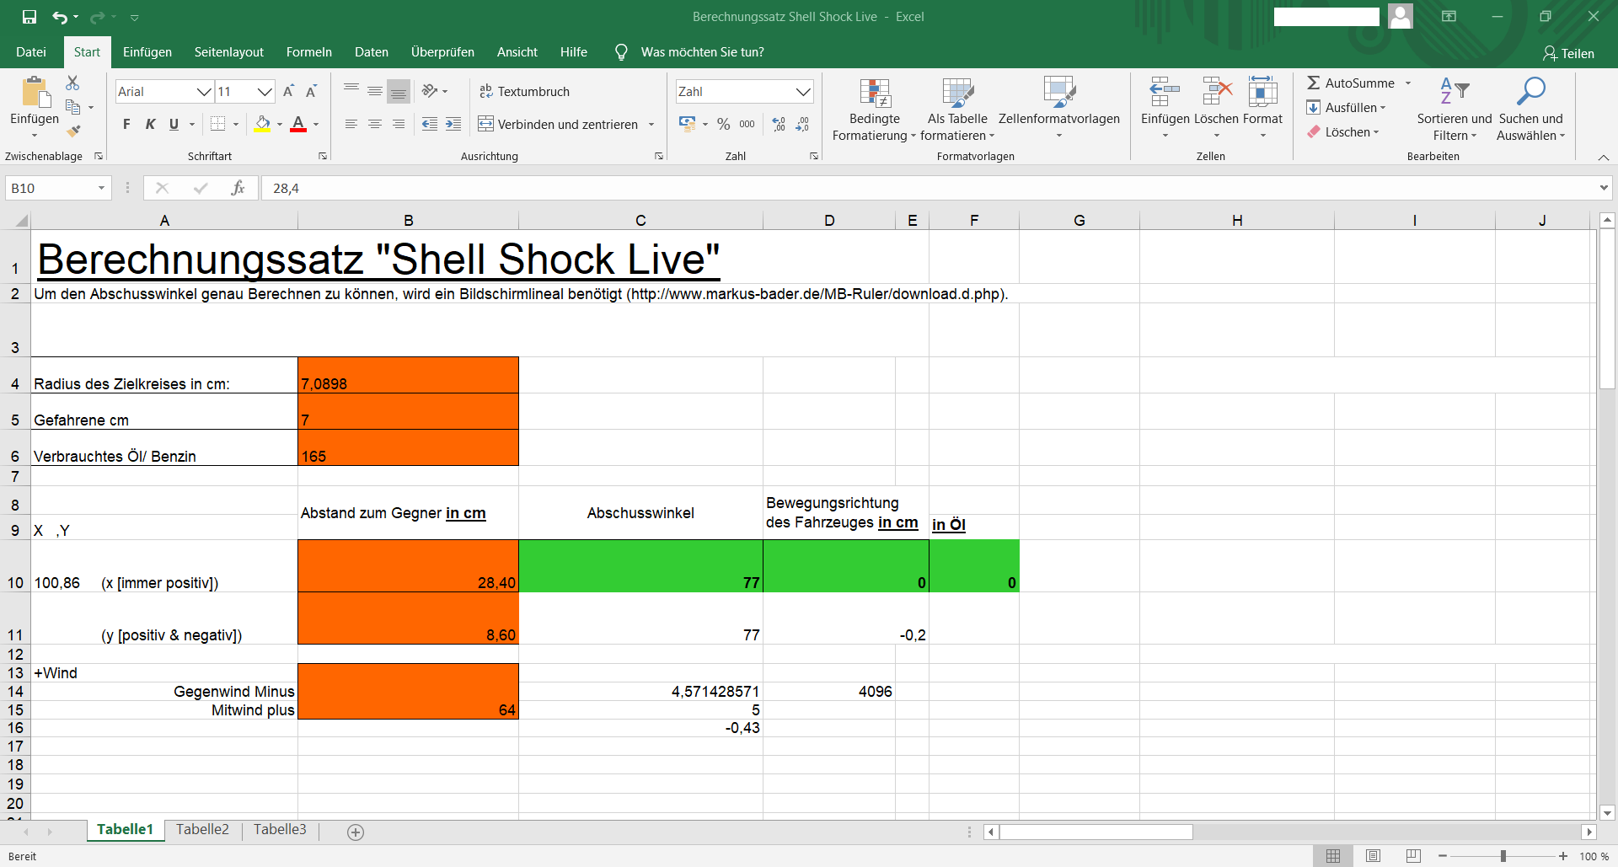
Task: Click the Save icon in title bar
Action: click(x=29, y=17)
